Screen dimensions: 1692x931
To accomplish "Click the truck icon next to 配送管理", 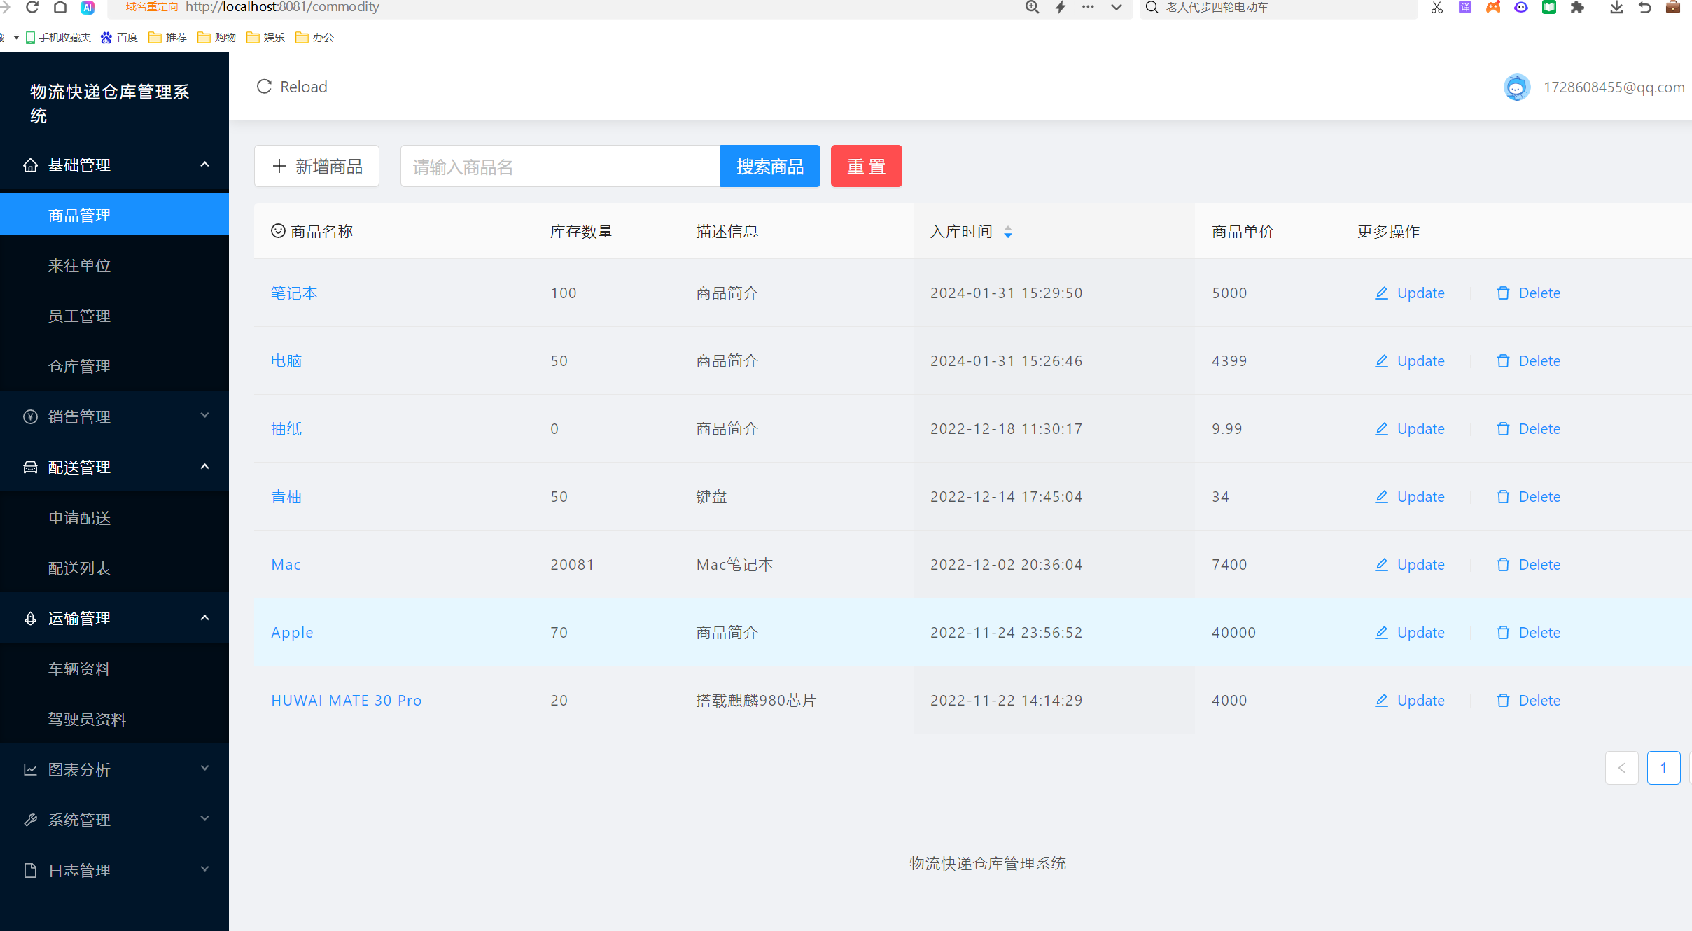I will coord(30,467).
